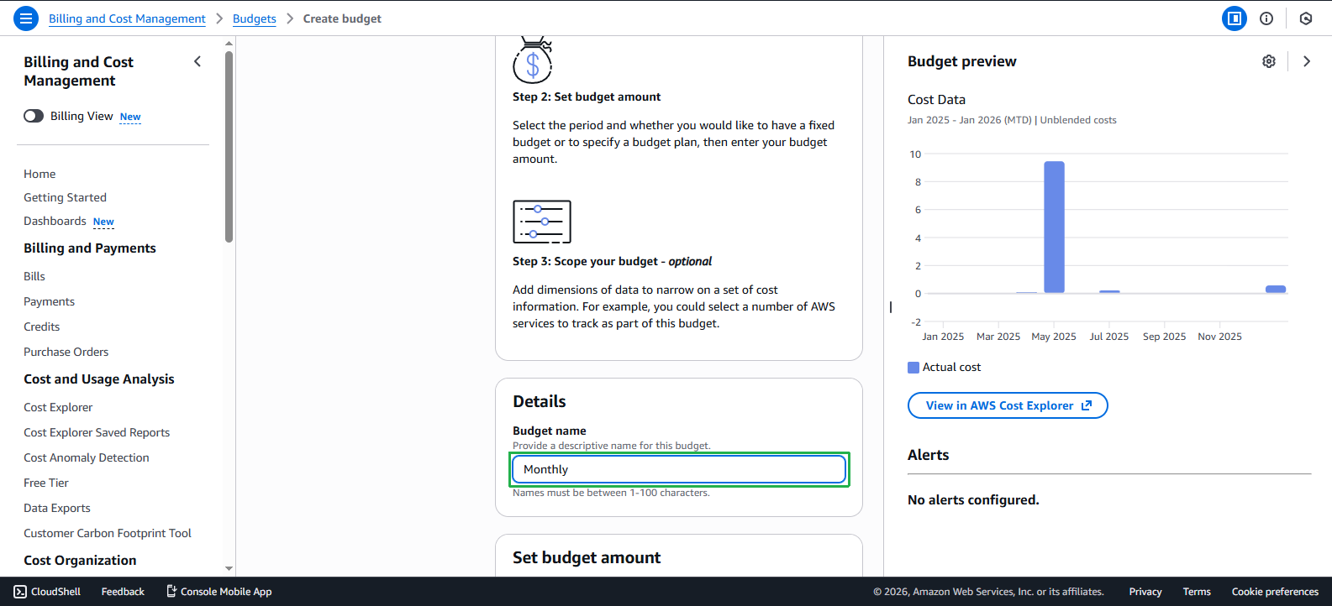This screenshot has width=1332, height=606.
Task: Open Cost Anomaly Detection
Action: point(87,457)
